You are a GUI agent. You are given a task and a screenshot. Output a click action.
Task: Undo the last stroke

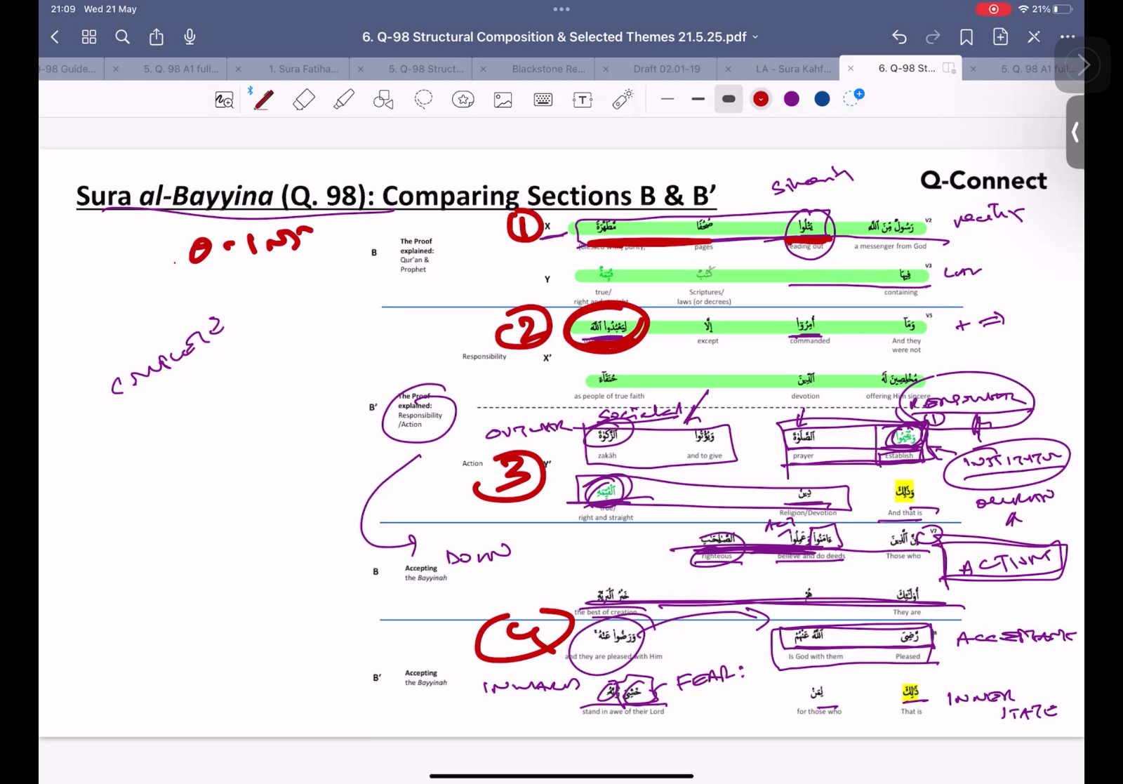(899, 37)
